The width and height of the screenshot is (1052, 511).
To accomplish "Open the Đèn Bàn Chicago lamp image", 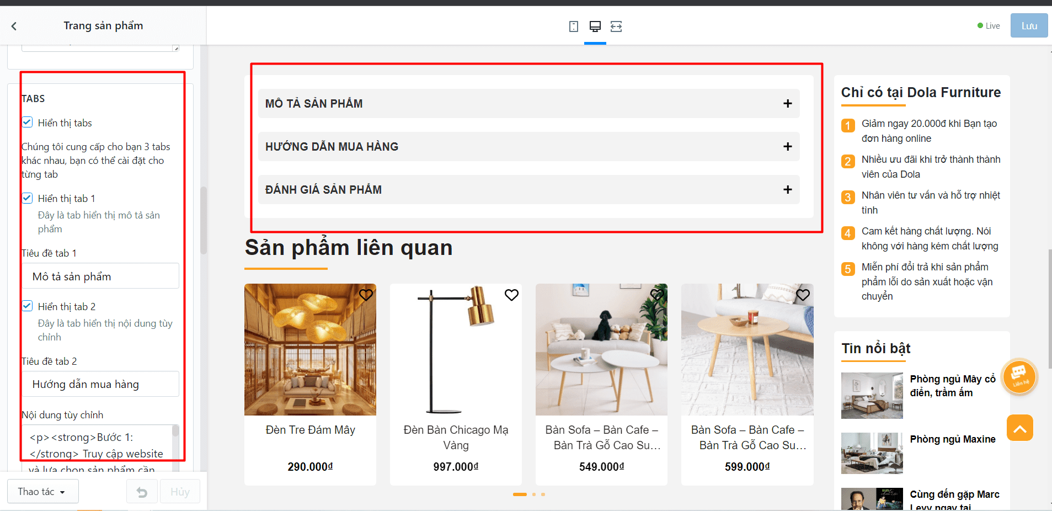I will coord(456,350).
